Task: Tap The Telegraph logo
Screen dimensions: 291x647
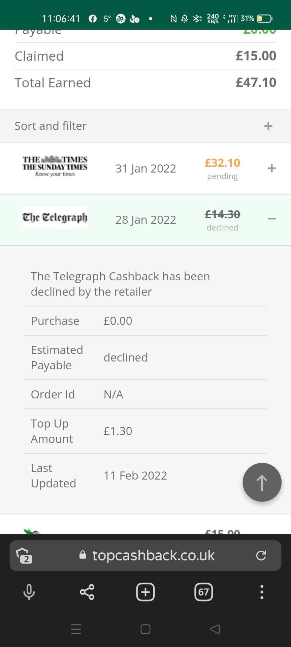Action: 55,218
